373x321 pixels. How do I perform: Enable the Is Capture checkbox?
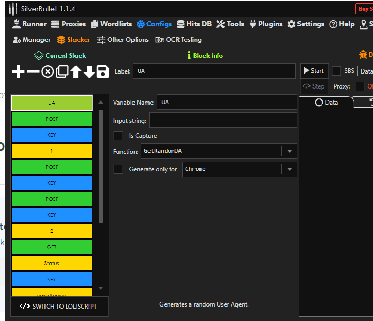[x=118, y=136]
